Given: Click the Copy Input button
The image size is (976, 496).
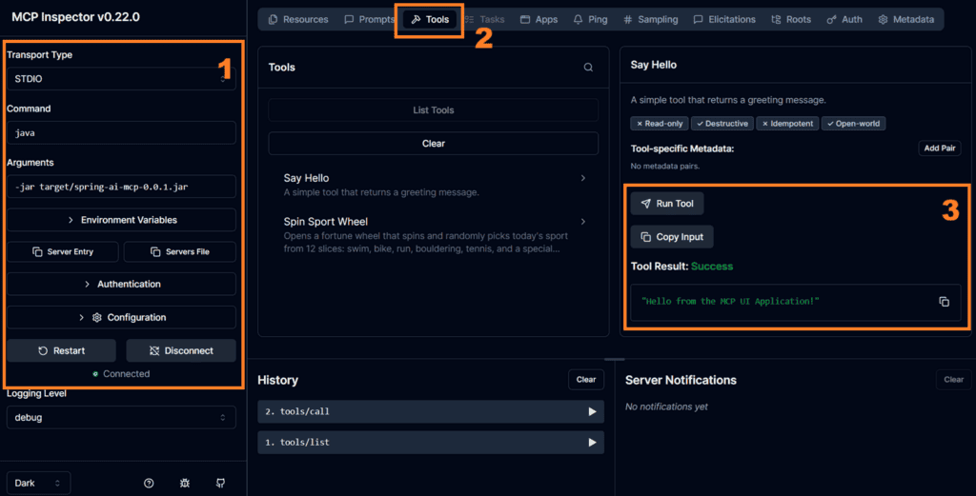Looking at the screenshot, I should [672, 237].
